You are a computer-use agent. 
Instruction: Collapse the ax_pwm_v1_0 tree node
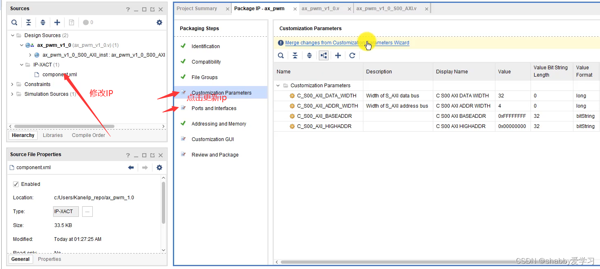click(x=22, y=45)
